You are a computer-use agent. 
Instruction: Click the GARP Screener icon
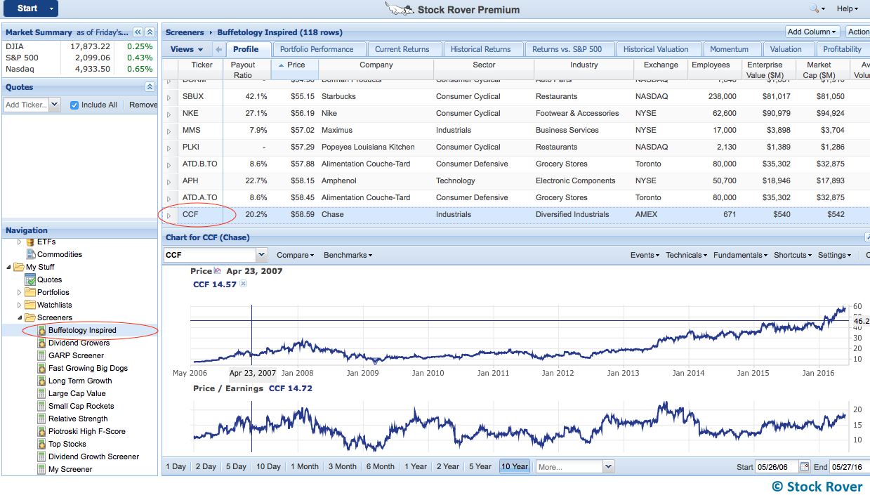tap(41, 355)
